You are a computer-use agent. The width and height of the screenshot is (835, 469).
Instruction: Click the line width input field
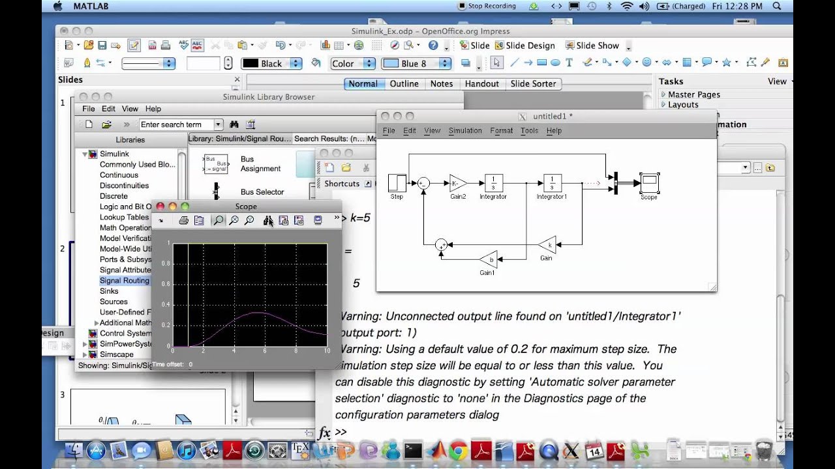click(204, 63)
